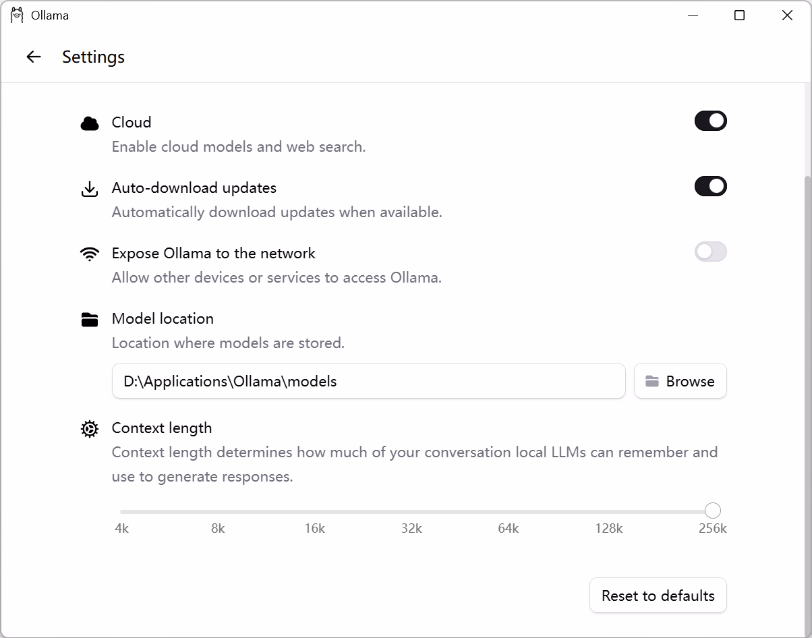Choose the 128k context length position
812x638 pixels.
tap(608, 511)
